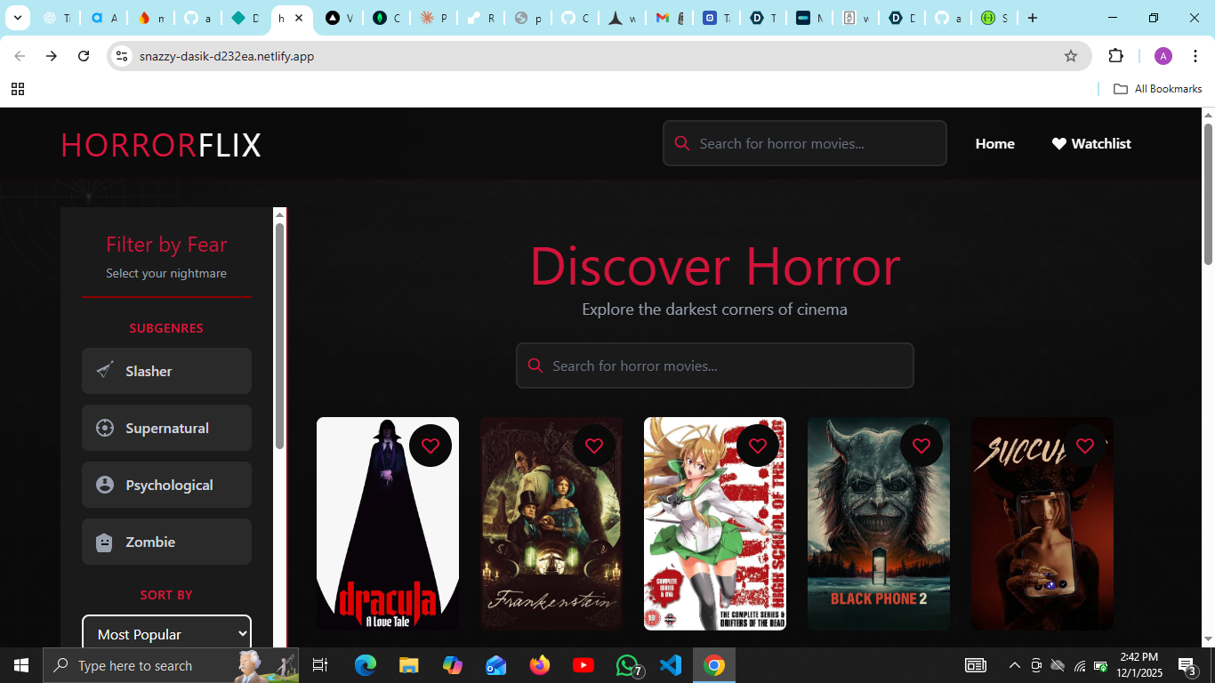Click the filter sidebar scrollbar

pyautogui.click(x=279, y=336)
